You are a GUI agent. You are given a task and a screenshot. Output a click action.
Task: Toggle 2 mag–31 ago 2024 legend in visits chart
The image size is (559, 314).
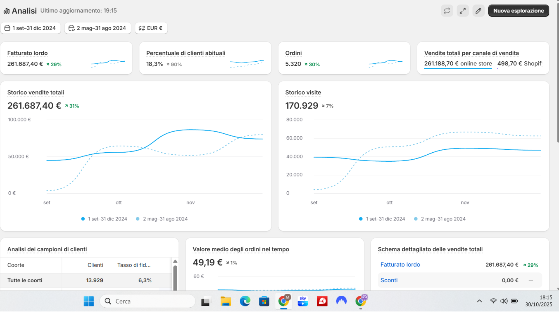coord(440,219)
